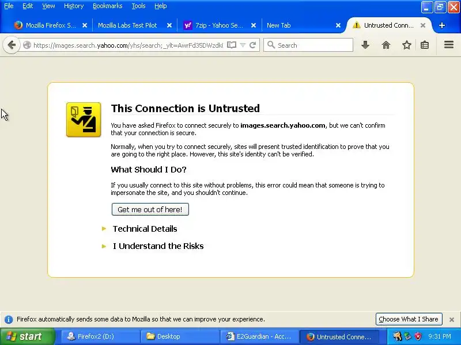Open the View menu
The height and width of the screenshot is (345, 461).
tap(48, 6)
